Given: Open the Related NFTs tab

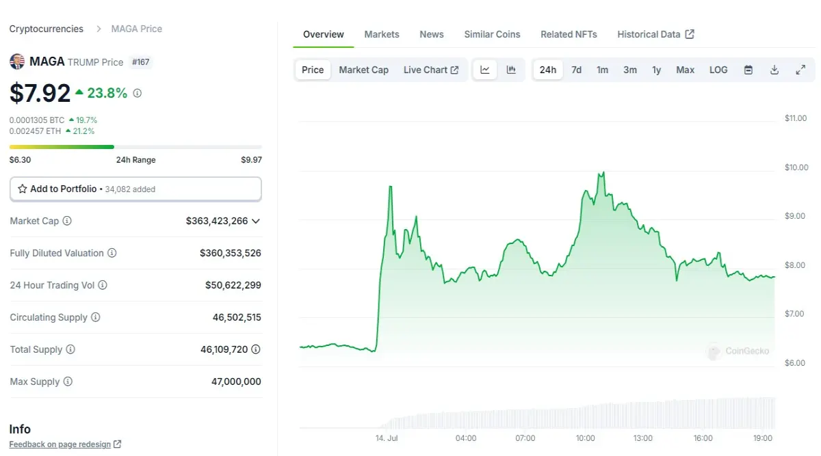Looking at the screenshot, I should [x=569, y=34].
